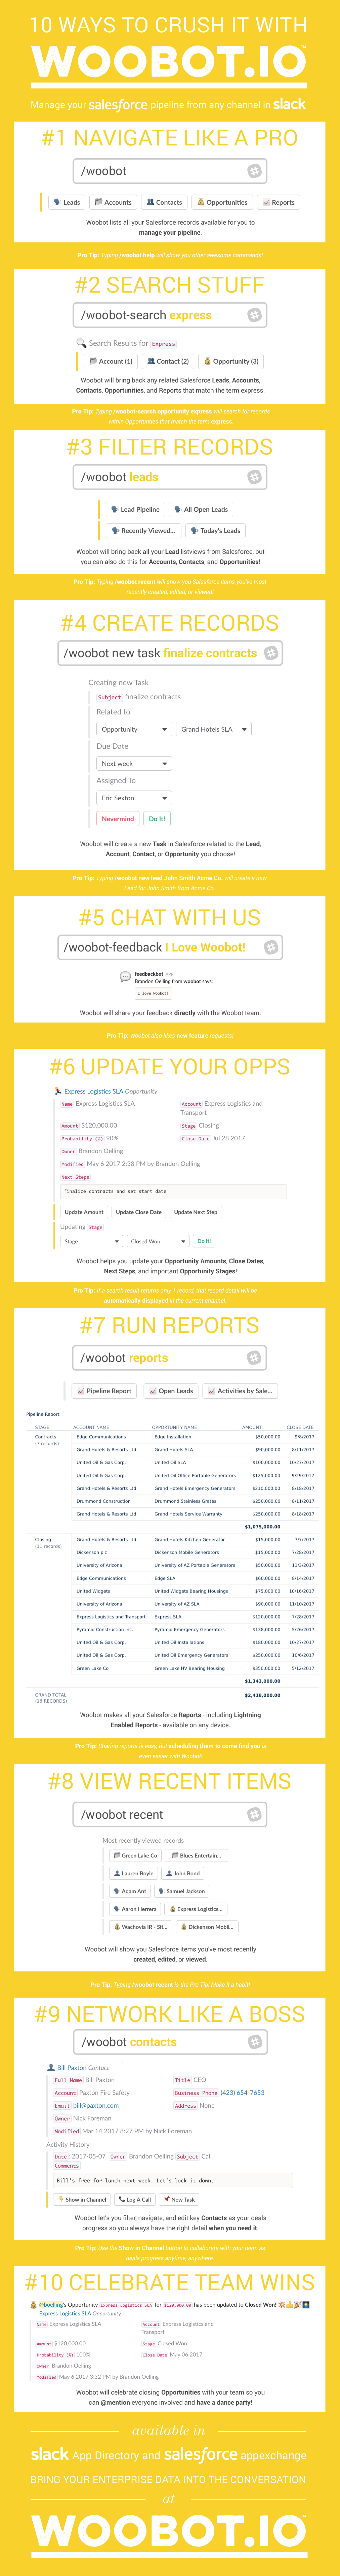Open the Activities by Sale... report
The width and height of the screenshot is (340, 2576).
(x=240, y=1391)
